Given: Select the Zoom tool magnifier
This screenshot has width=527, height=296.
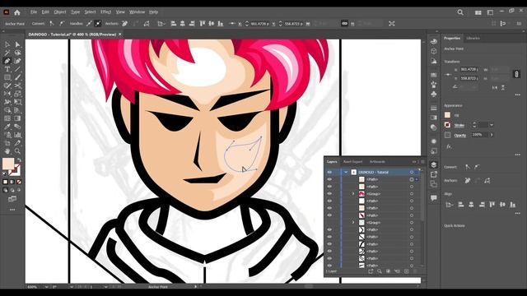Looking at the screenshot, I should (17, 151).
